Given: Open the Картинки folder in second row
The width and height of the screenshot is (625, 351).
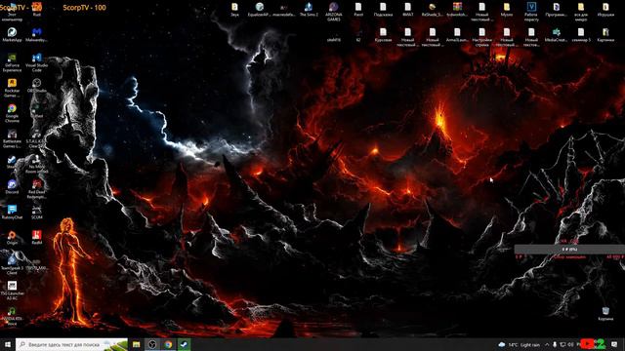Looking at the screenshot, I should pyautogui.click(x=605, y=35).
